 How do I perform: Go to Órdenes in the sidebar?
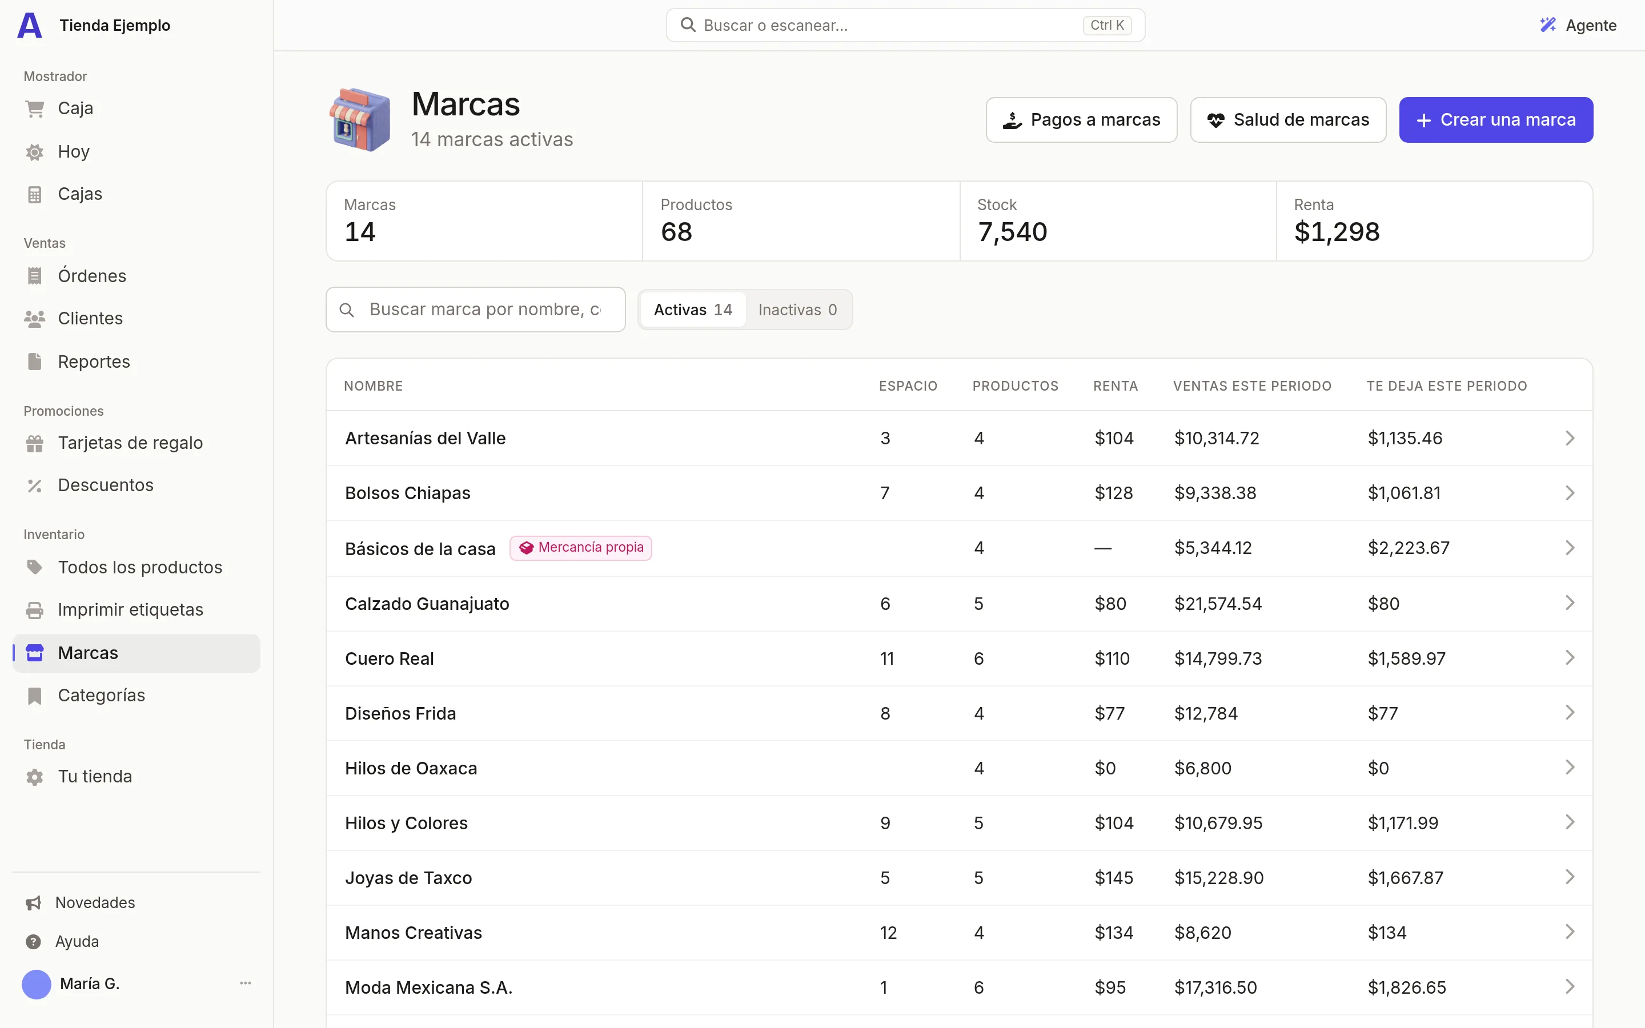pos(136,276)
